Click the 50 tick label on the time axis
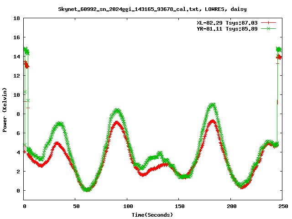The image size is (292, 219). point(76,207)
